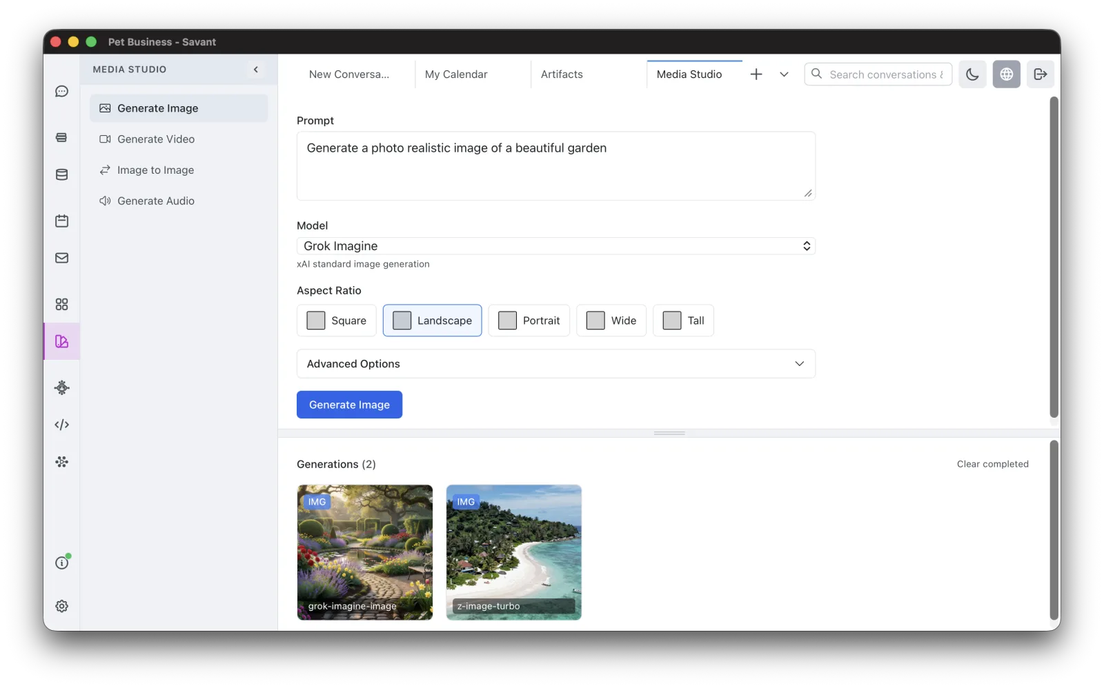The image size is (1104, 688).
Task: Open the tabs chevron dropdown
Action: pos(784,74)
